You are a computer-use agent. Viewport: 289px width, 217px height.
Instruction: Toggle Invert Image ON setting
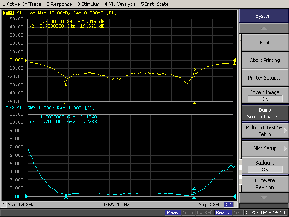tap(265, 95)
